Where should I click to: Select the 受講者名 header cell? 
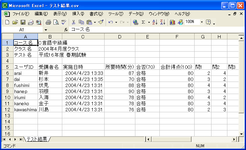50,67
